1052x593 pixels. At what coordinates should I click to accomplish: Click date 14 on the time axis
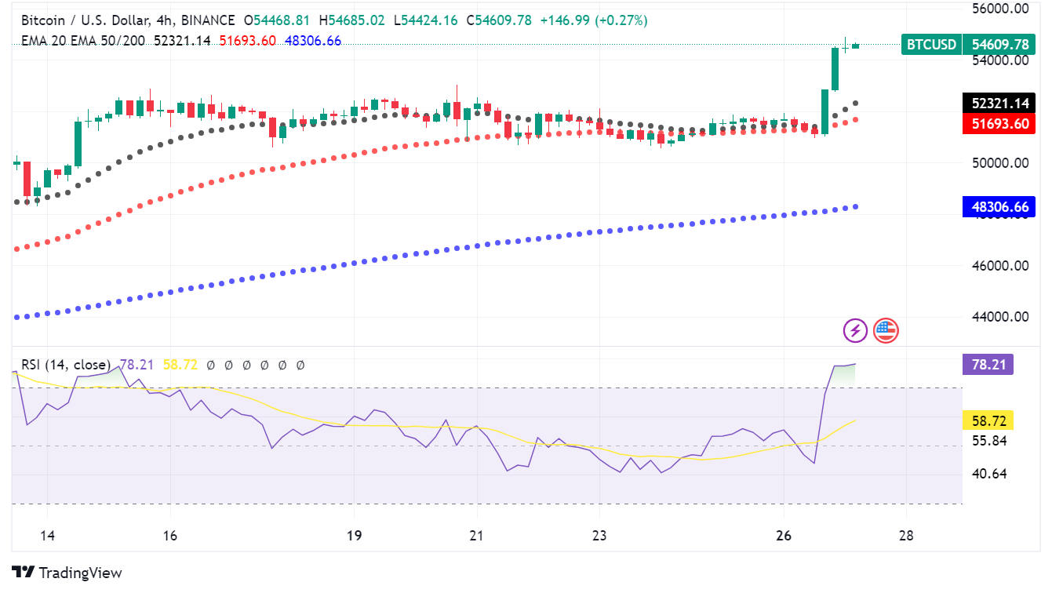point(47,537)
